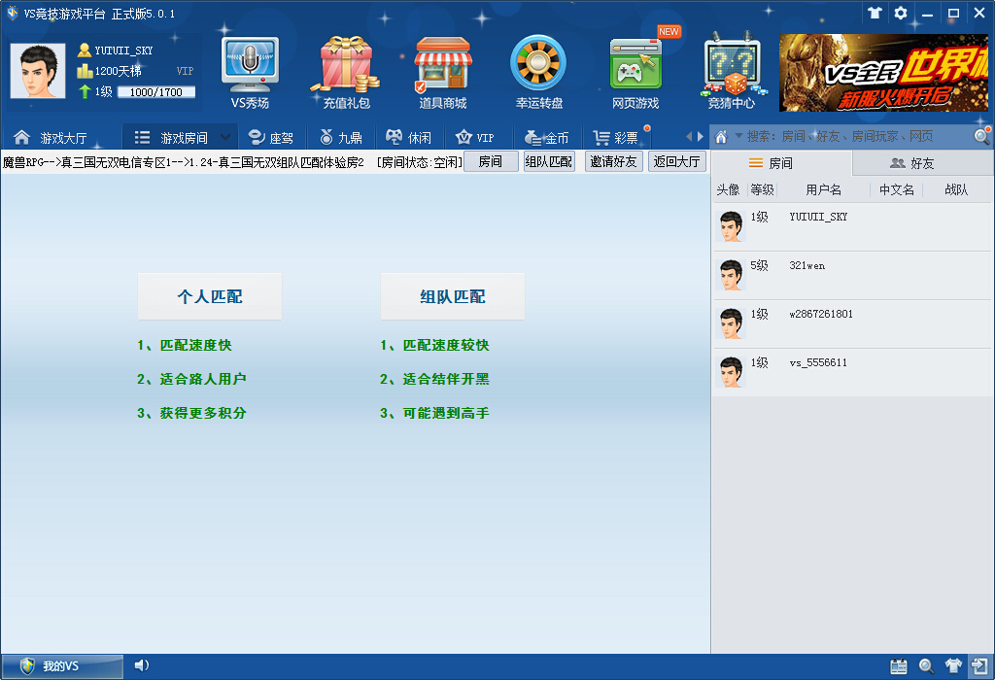Viewport: 995px width, 680px height.
Task: Click the magnifier search icon in search bar
Action: (981, 136)
